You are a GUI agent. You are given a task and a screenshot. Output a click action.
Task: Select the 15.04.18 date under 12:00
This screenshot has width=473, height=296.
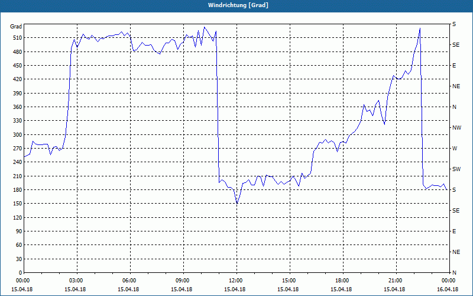[x=235, y=289]
